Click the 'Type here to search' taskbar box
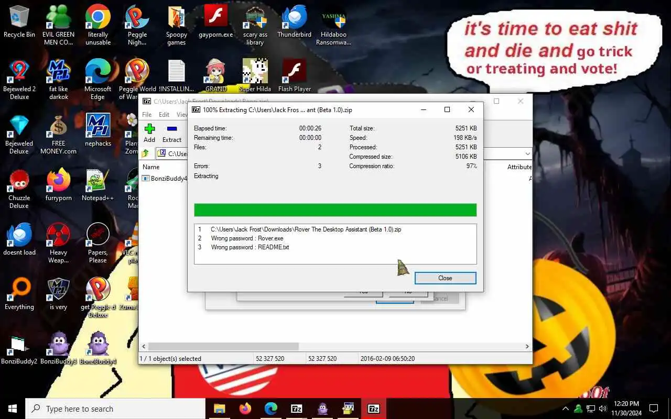Screen dimensions: 671x419 click(x=115, y=409)
